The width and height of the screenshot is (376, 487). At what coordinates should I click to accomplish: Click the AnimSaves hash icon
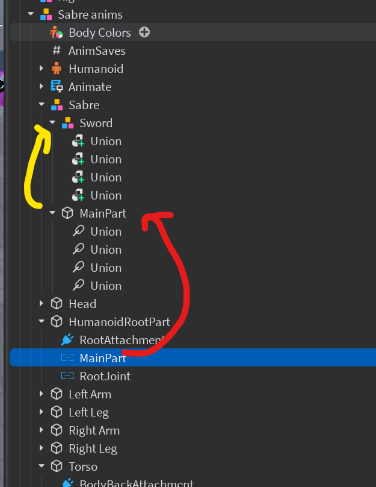pyautogui.click(x=57, y=50)
